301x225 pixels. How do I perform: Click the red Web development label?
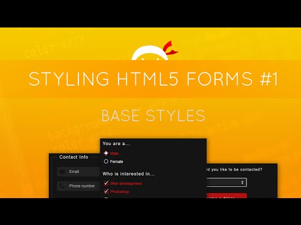[126, 184]
